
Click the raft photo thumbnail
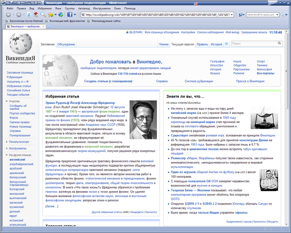tap(264, 118)
